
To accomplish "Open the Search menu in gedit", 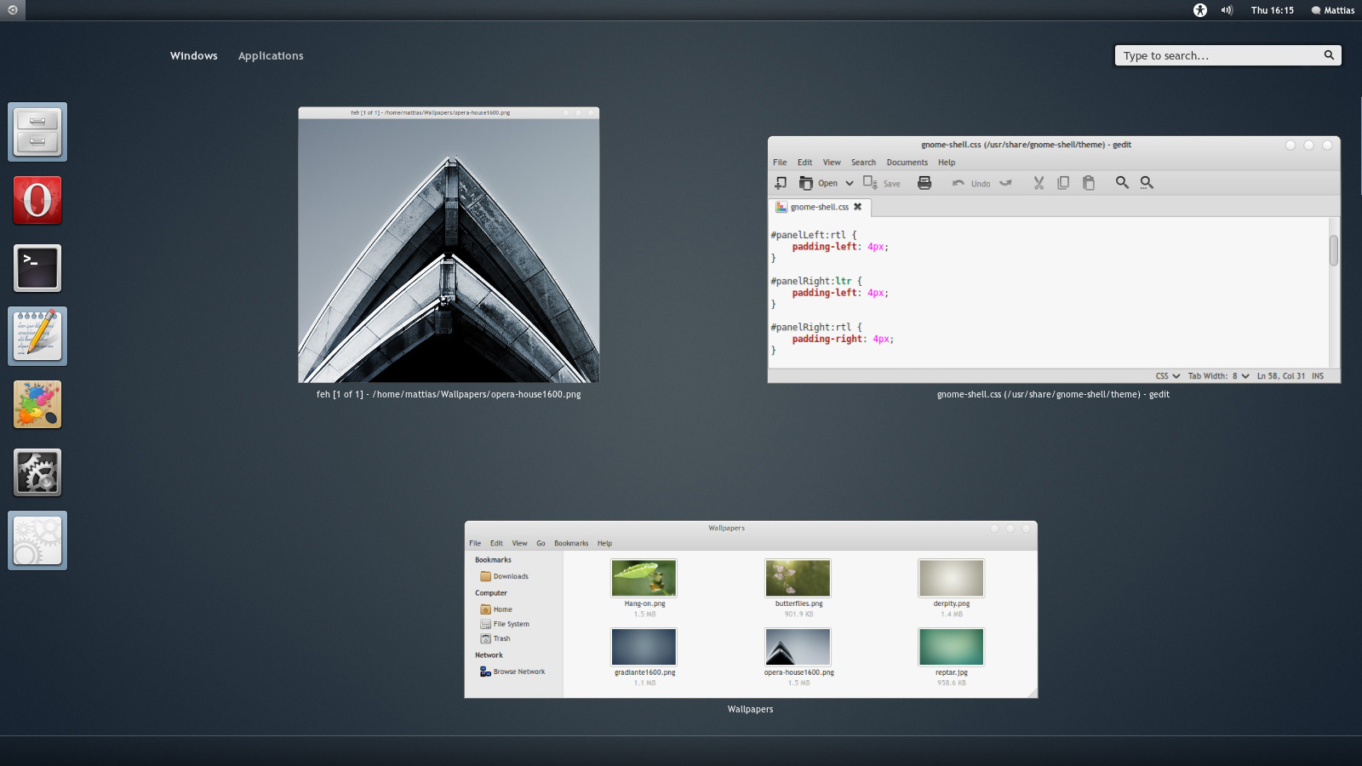I will pyautogui.click(x=863, y=162).
